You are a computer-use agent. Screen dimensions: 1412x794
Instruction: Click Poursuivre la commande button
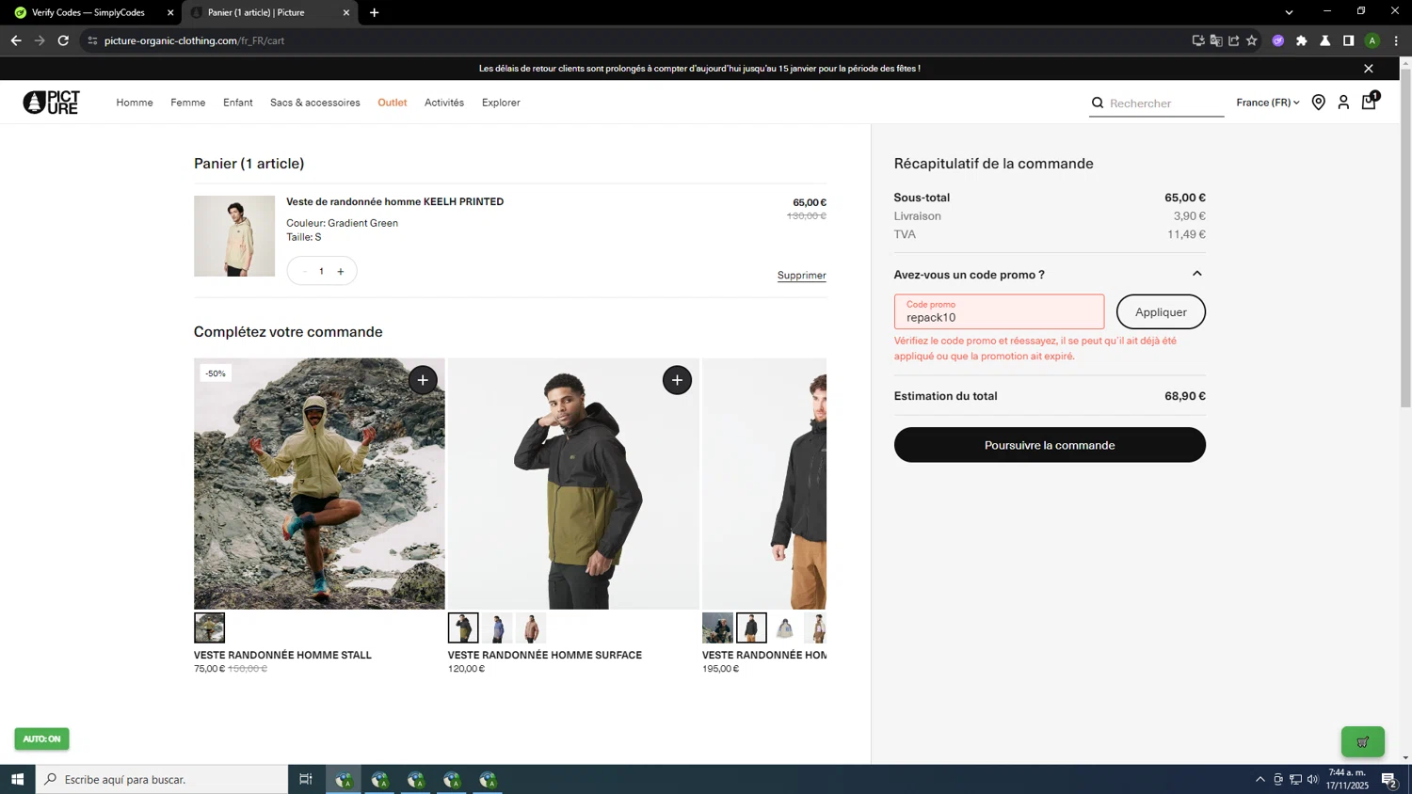click(x=1050, y=445)
